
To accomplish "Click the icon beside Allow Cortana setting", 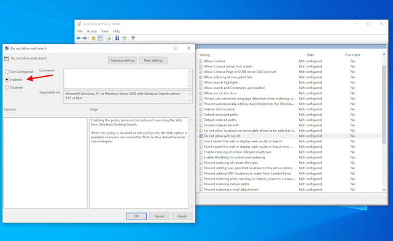I will [x=201, y=61].
